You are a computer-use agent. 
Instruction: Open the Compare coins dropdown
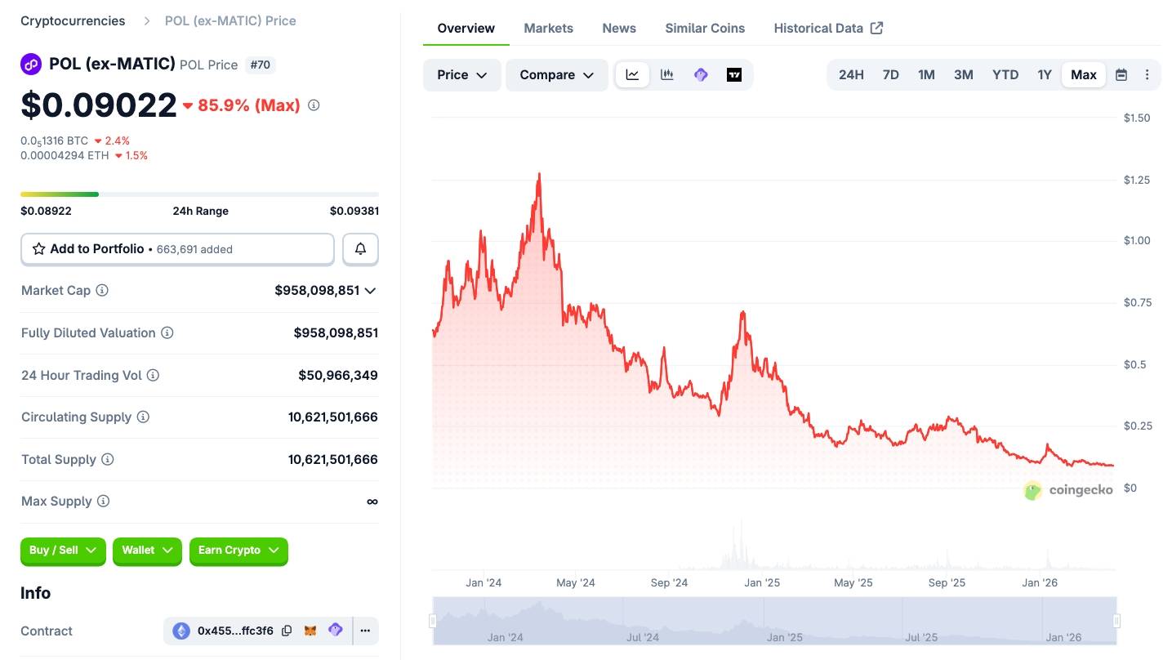(x=556, y=74)
